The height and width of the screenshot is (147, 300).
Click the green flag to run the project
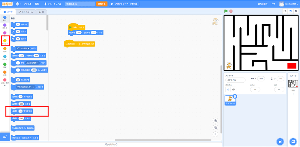click(226, 11)
